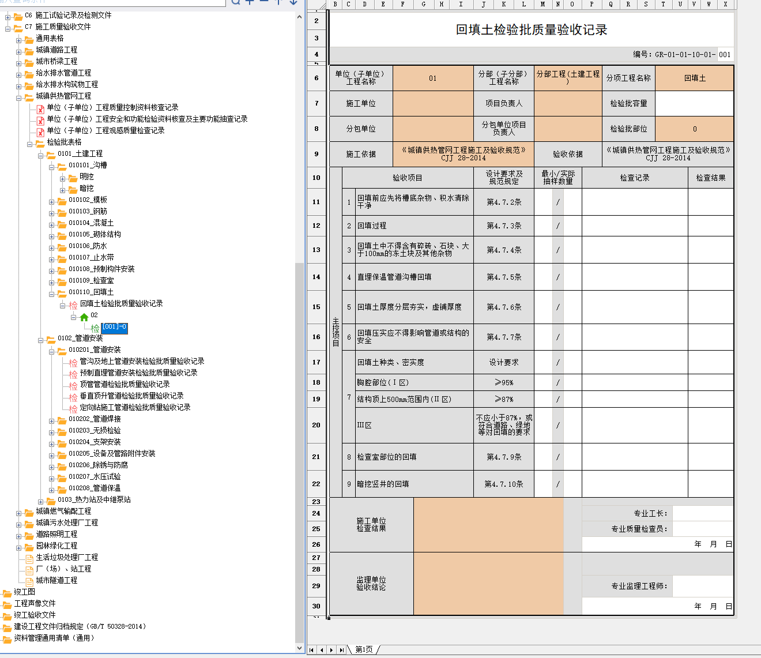Click 检 icon beside 垂直顶升管道检验批质量验收记录
761x658 pixels.
tap(73, 397)
